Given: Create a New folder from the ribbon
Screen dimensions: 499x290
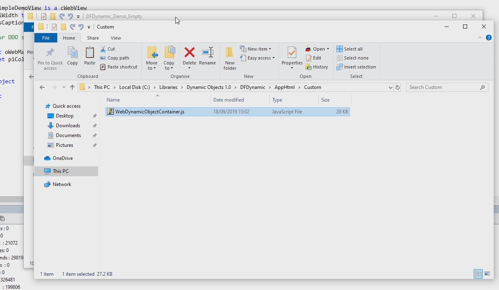Looking at the screenshot, I should (x=230, y=58).
